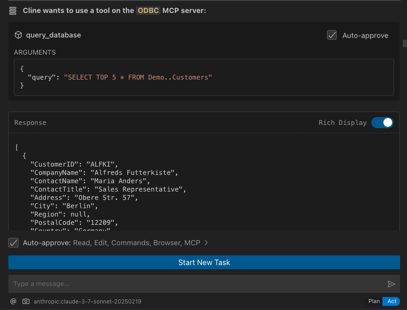Turn off the Rich Display switch

382,123
